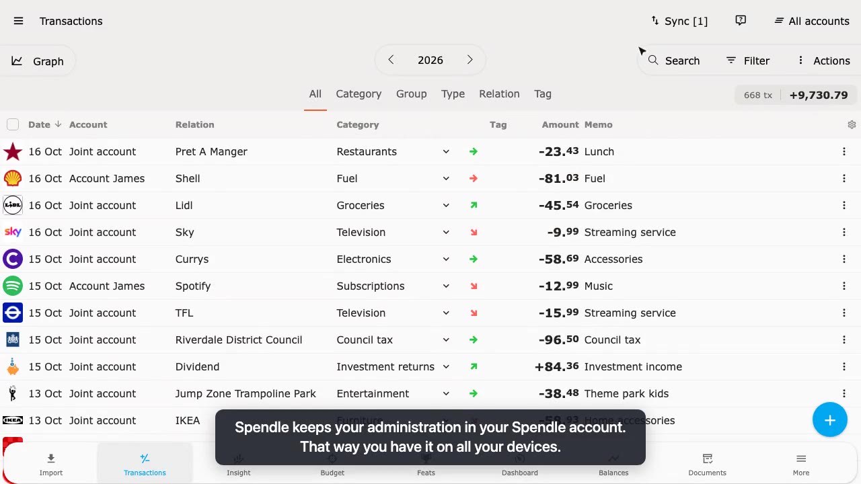
Task: Open the Graph view
Action: (38, 61)
